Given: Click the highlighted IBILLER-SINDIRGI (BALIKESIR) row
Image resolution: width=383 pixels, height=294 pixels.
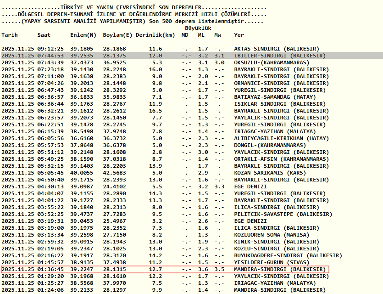Looking at the screenshot, I should tap(192, 56).
